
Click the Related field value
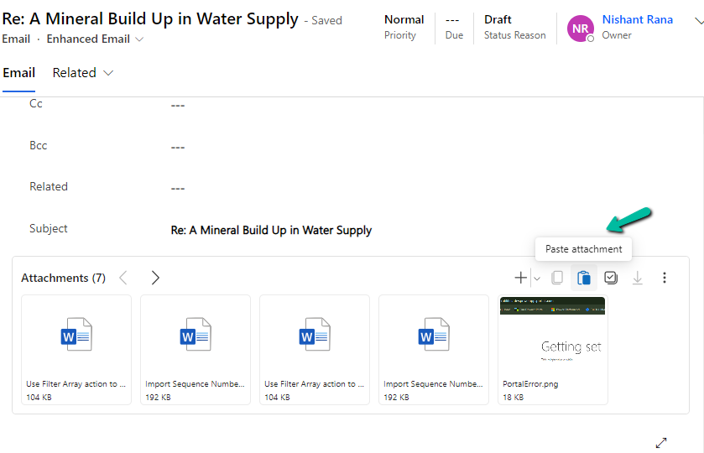[178, 188]
